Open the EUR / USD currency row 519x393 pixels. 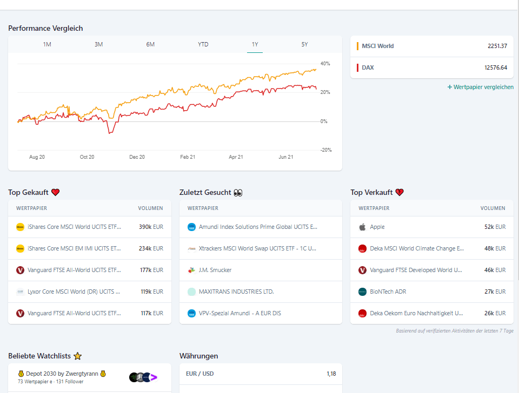pos(261,374)
